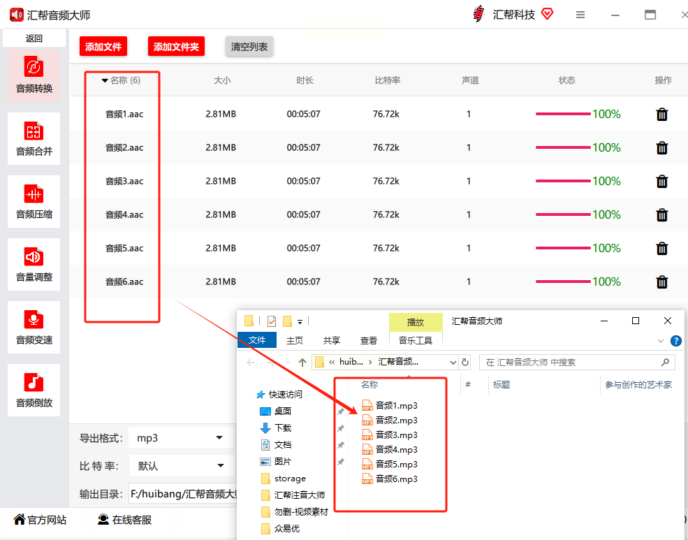Go up one folder level in Explorer
The width and height of the screenshot is (688, 540).
pyautogui.click(x=302, y=363)
